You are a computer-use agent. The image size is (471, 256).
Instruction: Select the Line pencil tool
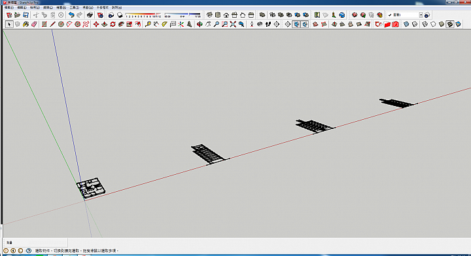52,24
